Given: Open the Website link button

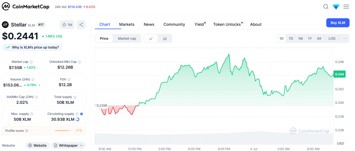Looking at the screenshot, I should [37, 145].
